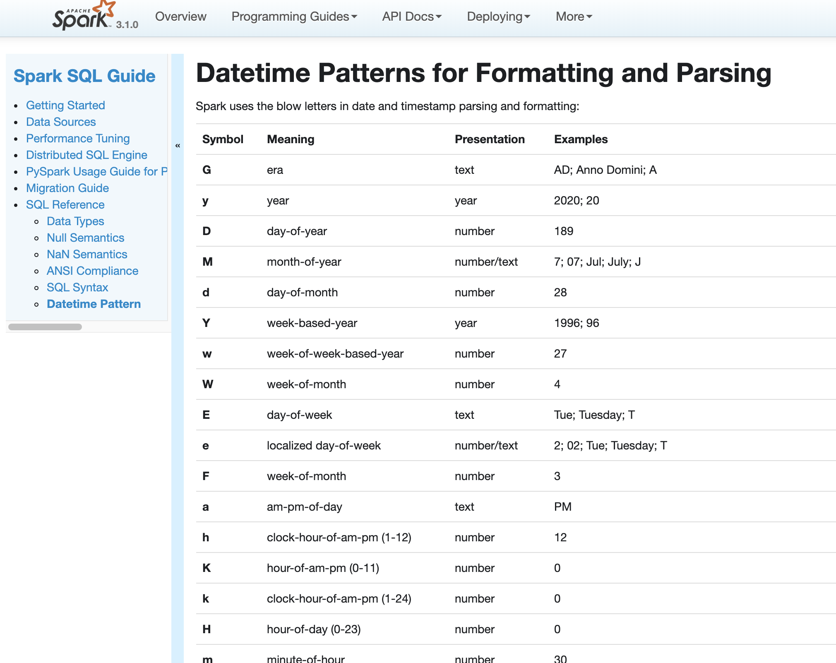
Task: Click the 'PM' example cell
Action: [x=563, y=507]
